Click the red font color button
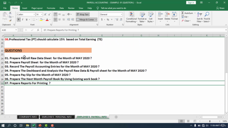Viewport: 228px width, 128px height. click(x=47, y=20)
